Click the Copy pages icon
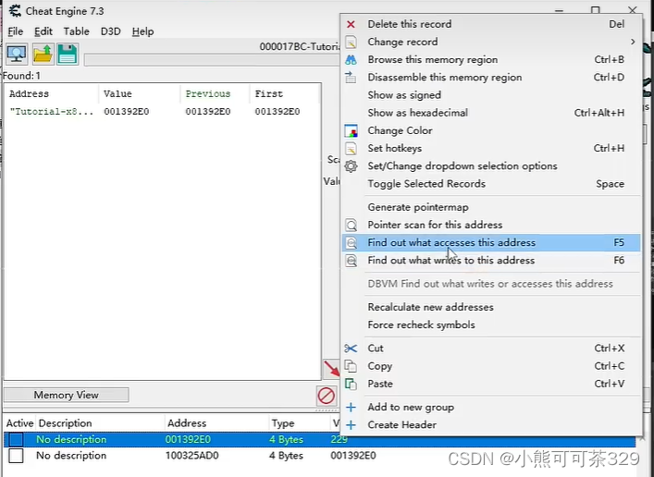The width and height of the screenshot is (654, 477). (x=351, y=366)
